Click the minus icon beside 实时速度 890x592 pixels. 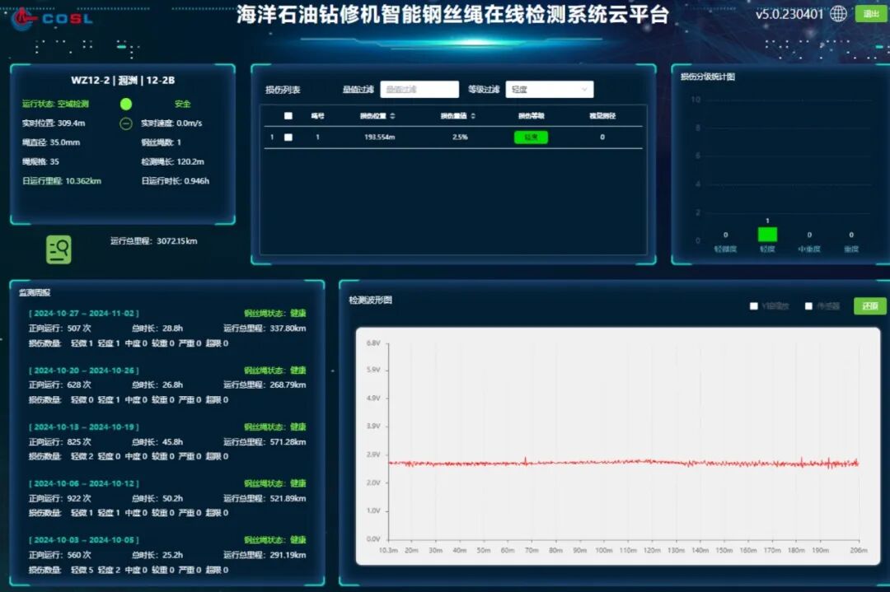pyautogui.click(x=127, y=124)
